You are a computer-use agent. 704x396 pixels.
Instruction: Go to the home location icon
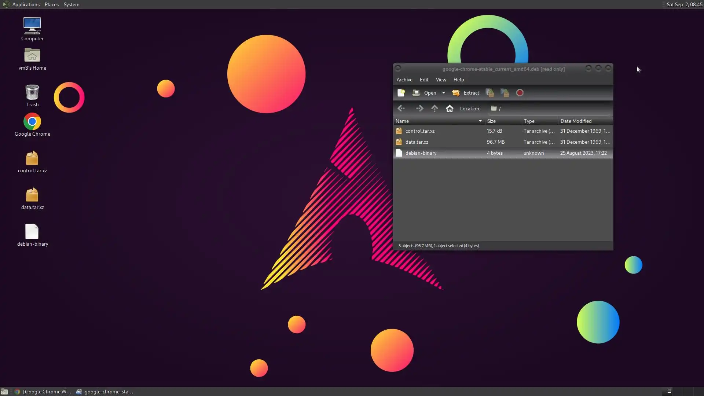coord(450,109)
